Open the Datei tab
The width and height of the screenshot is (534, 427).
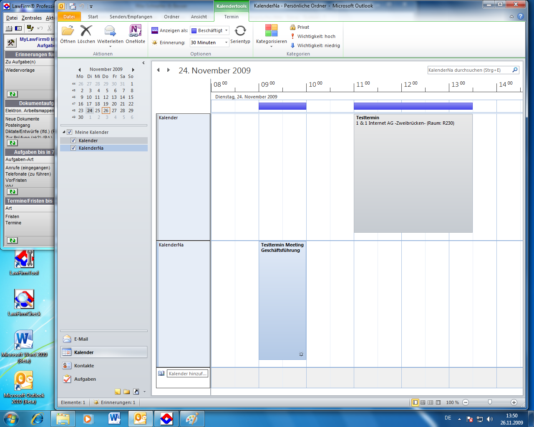click(x=69, y=17)
